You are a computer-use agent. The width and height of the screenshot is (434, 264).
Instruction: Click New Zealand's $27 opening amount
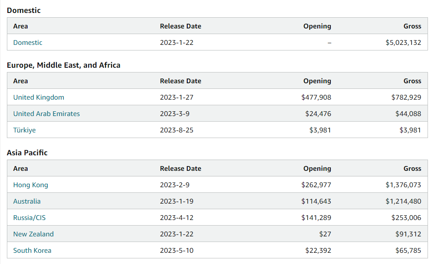point(325,234)
